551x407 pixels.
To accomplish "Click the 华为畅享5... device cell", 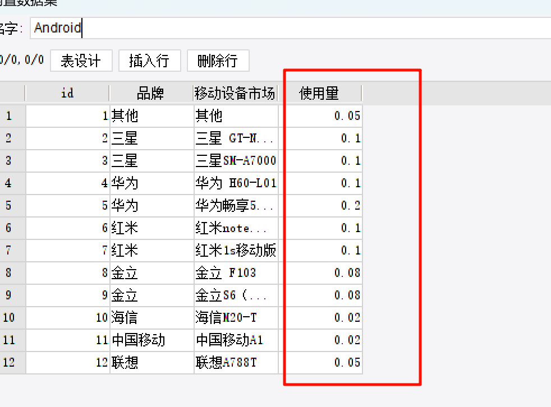I will point(236,205).
